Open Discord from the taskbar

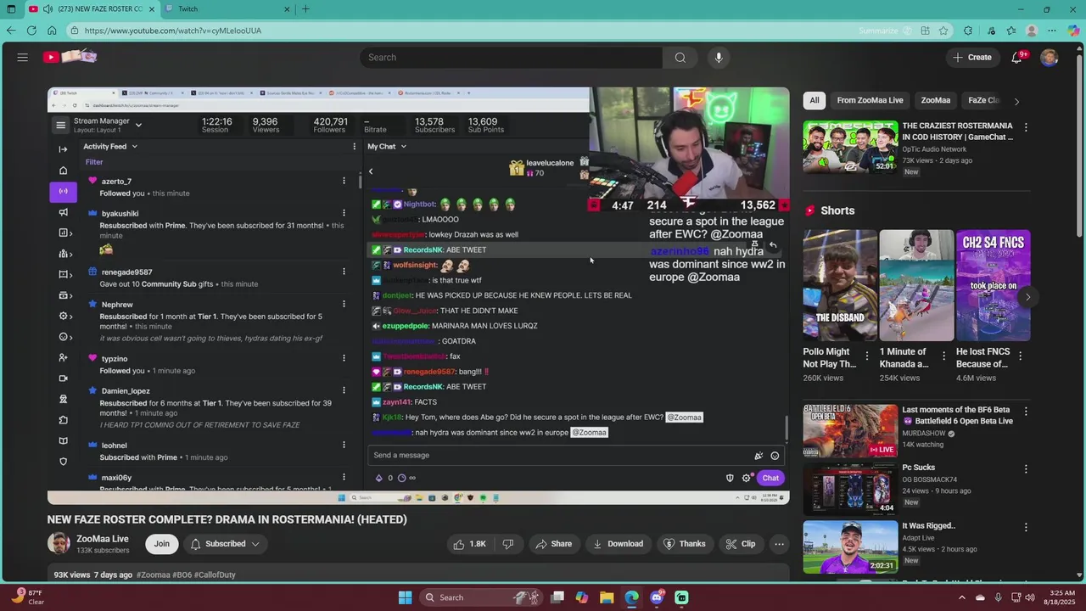(657, 597)
